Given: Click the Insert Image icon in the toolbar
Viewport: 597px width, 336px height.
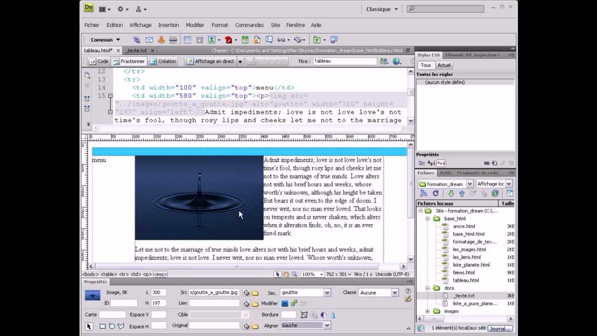Looking at the screenshot, I should (x=211, y=40).
